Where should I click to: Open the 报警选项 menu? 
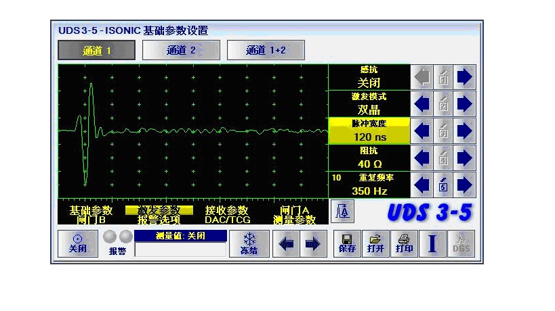pos(159,220)
